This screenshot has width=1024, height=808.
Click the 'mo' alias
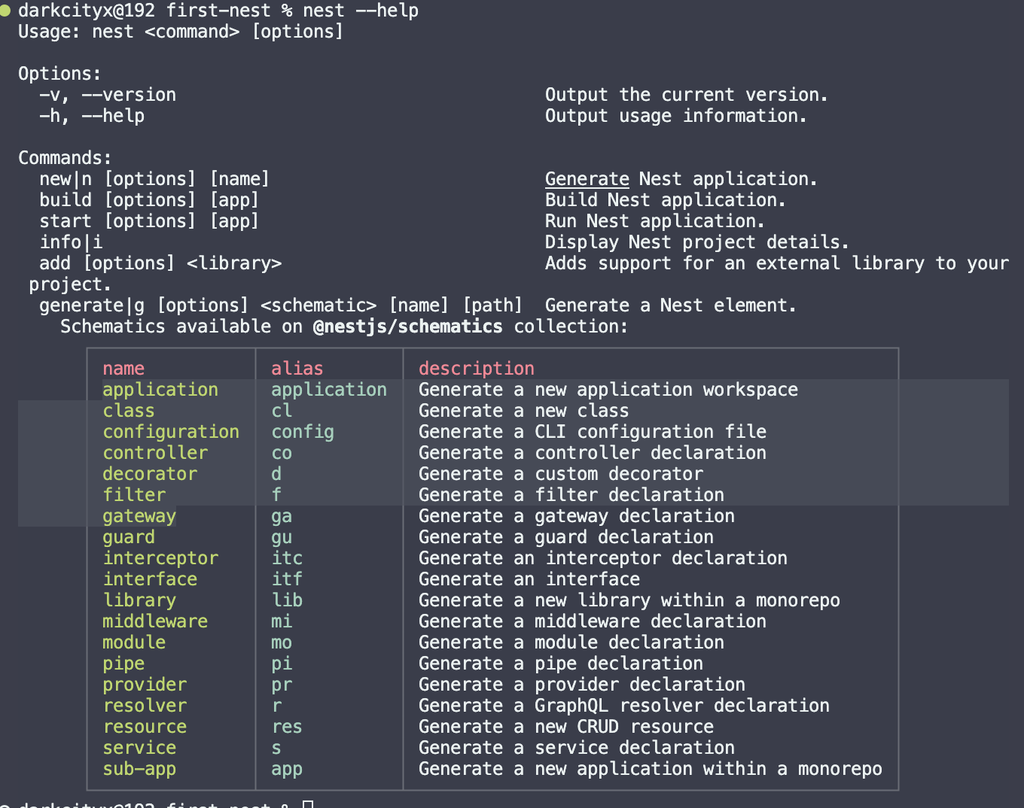pos(282,642)
